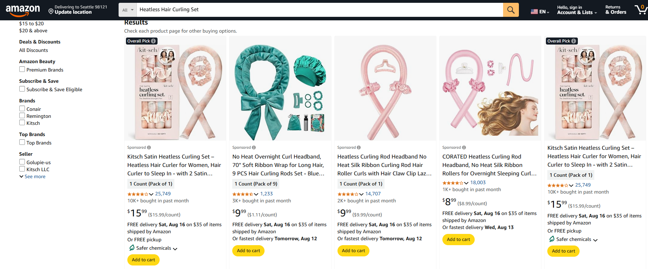Open the All Discounts filter link
648x269 pixels.
33,50
